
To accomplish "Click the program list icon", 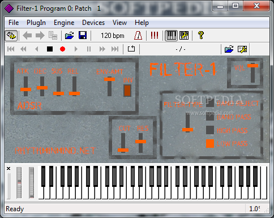I will (x=53, y=36).
